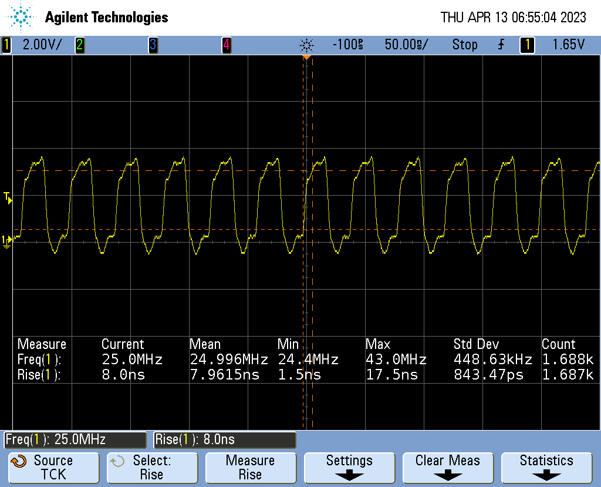
Task: Click the orange trigger position triangle marker
Action: click(306, 58)
